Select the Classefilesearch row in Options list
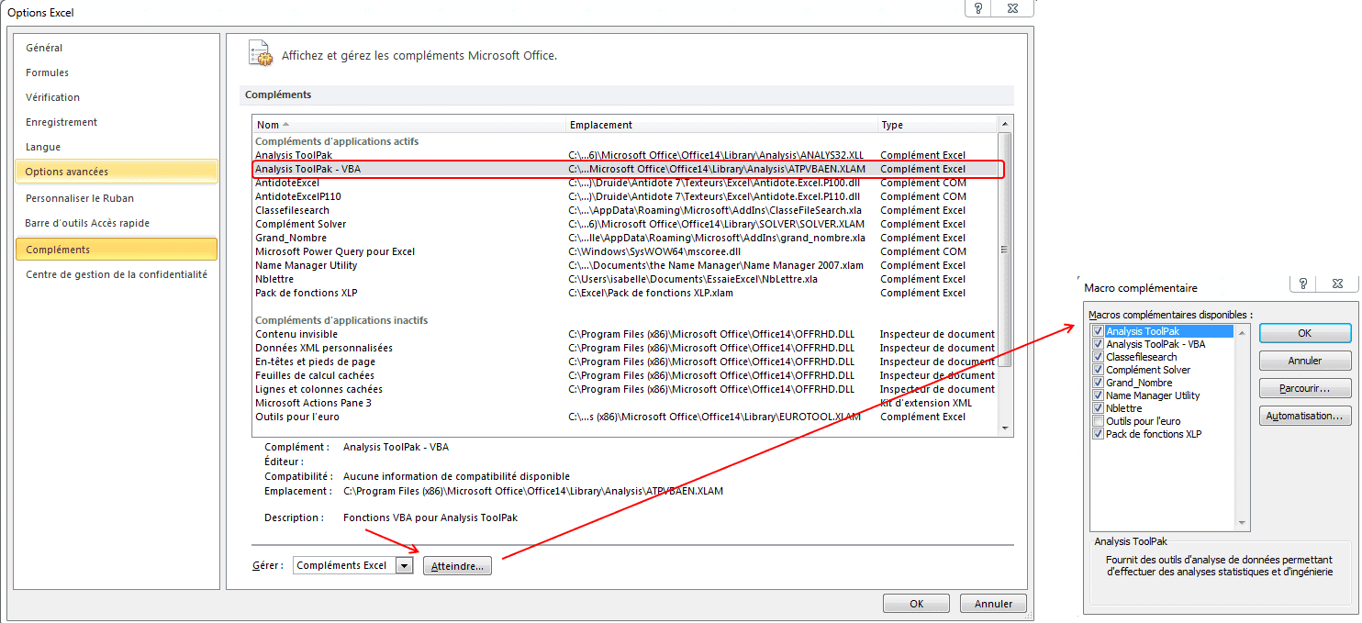 (625, 210)
